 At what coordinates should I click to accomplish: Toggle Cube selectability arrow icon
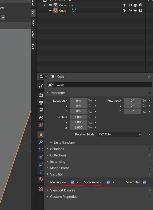pos(125,10)
